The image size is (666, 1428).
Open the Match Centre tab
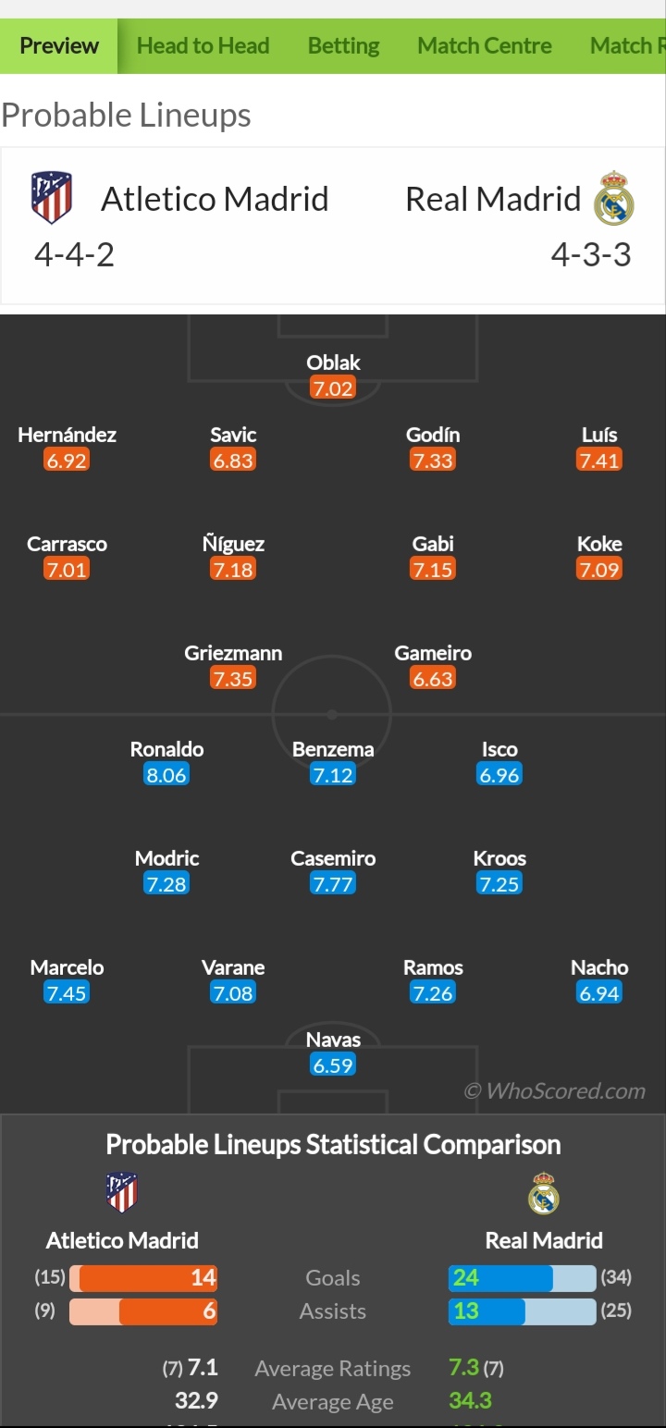point(484,45)
